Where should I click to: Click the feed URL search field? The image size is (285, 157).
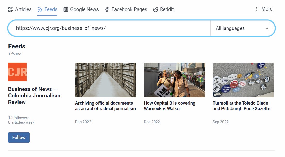click(109, 28)
